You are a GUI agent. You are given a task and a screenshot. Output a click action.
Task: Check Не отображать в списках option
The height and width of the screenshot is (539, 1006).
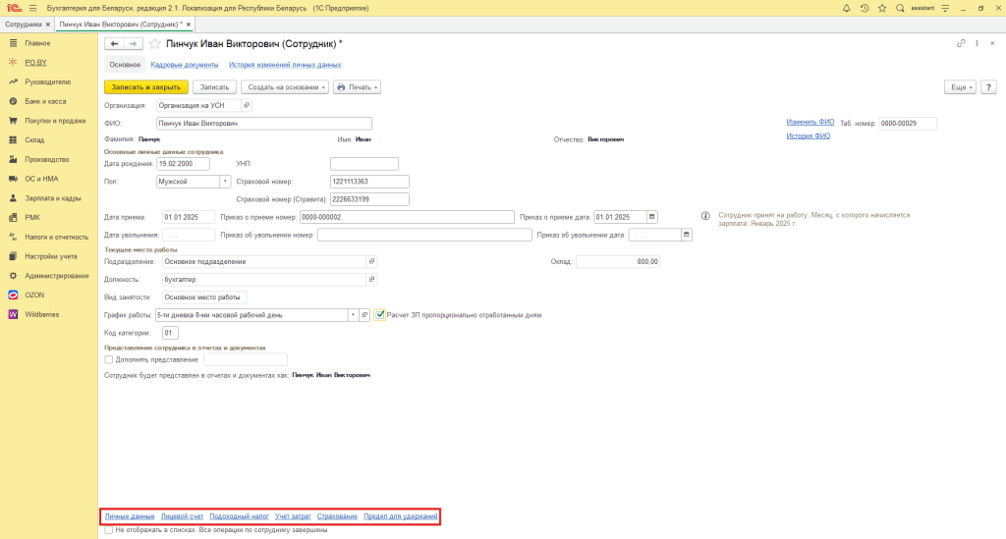tap(108, 530)
